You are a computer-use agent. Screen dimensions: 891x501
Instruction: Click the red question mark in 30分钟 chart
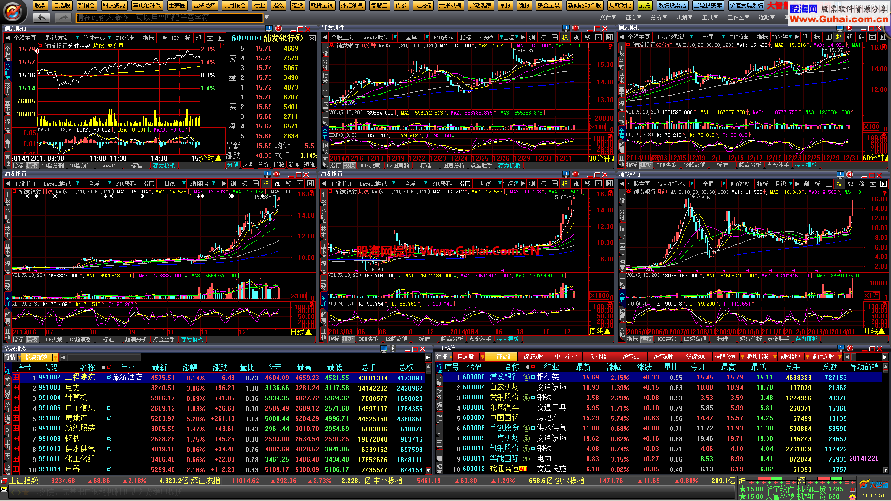(610, 46)
